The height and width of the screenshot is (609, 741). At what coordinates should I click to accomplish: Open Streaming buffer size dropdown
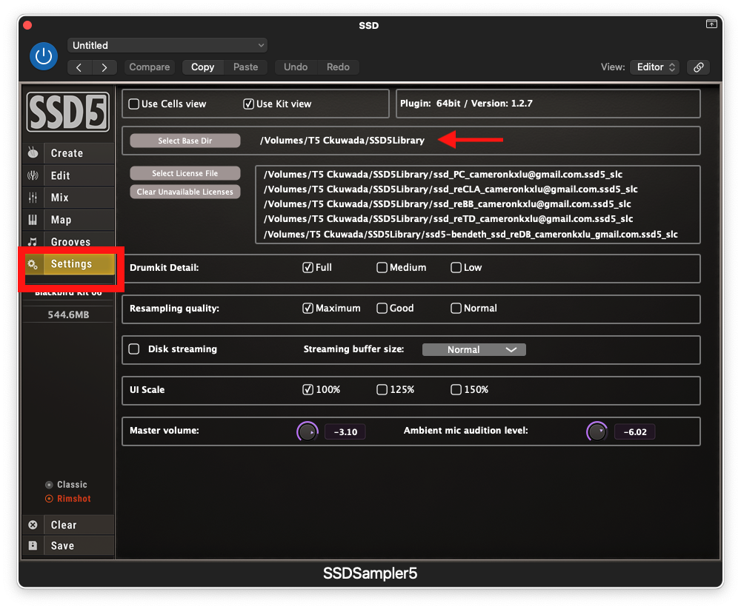[x=474, y=349]
